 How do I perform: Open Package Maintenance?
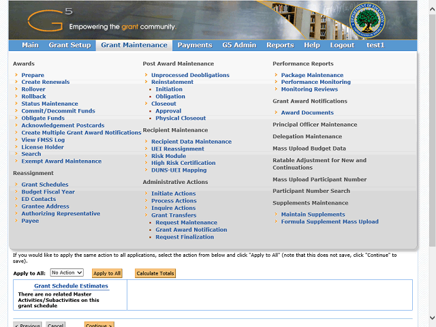(x=312, y=75)
